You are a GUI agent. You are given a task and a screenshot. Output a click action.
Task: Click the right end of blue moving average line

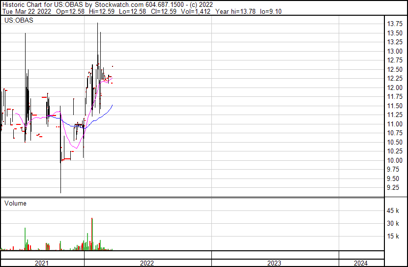pos(113,105)
